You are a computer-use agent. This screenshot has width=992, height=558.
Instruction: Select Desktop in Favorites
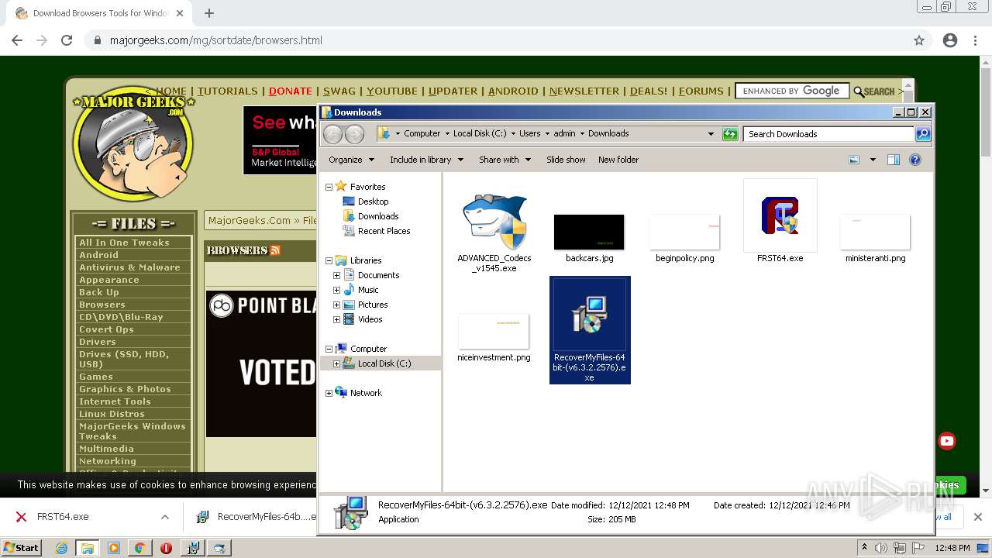click(373, 201)
